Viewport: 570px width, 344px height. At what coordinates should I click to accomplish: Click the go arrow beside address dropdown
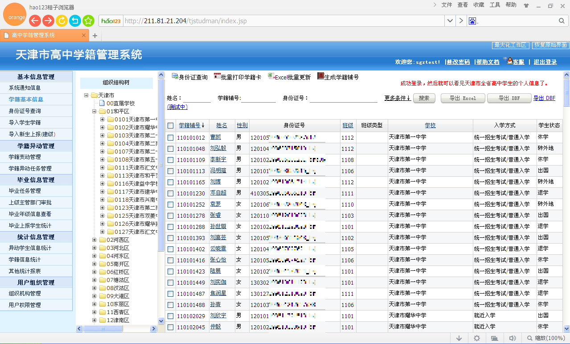pos(461,21)
